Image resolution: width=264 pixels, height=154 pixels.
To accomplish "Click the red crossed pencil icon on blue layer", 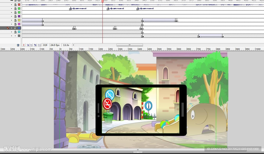I will 8,28.
